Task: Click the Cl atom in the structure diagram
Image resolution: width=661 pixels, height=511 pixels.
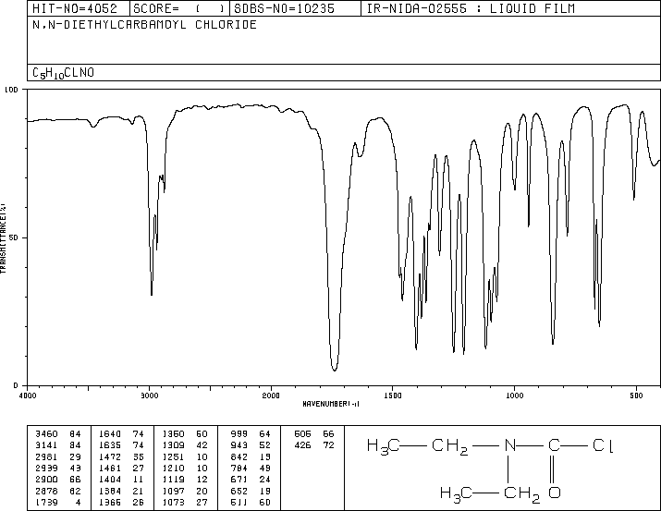Action: 604,445
